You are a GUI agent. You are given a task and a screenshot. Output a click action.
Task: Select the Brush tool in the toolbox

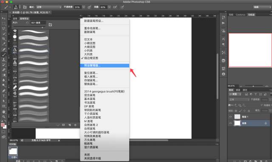click(4, 55)
